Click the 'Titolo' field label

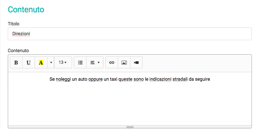pyautogui.click(x=14, y=24)
